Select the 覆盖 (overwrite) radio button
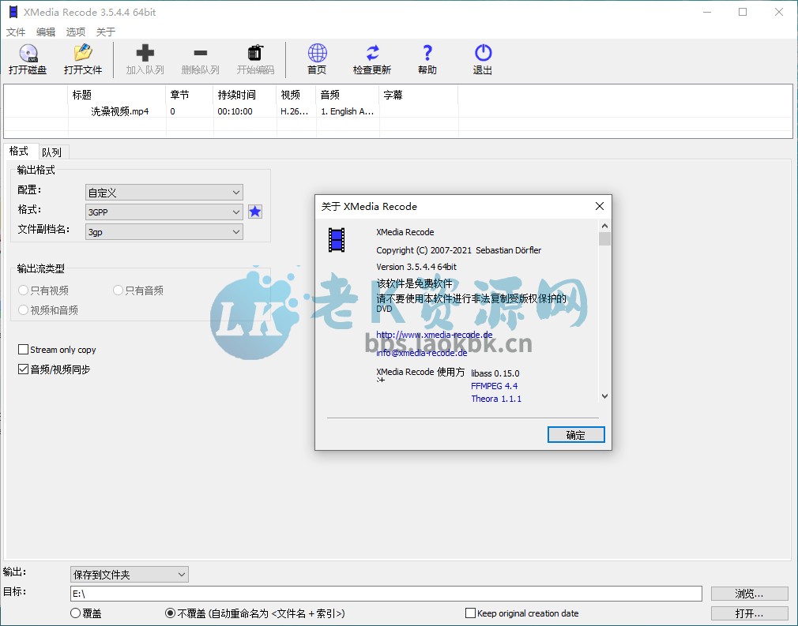798x626 pixels. (75, 613)
